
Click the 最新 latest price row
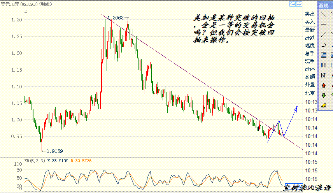pyautogui.click(x=310, y=30)
